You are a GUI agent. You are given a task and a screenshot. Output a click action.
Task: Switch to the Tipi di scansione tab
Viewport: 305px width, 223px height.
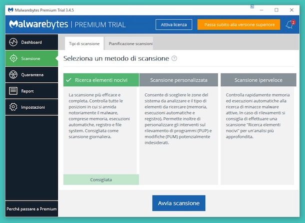[x=84, y=44]
